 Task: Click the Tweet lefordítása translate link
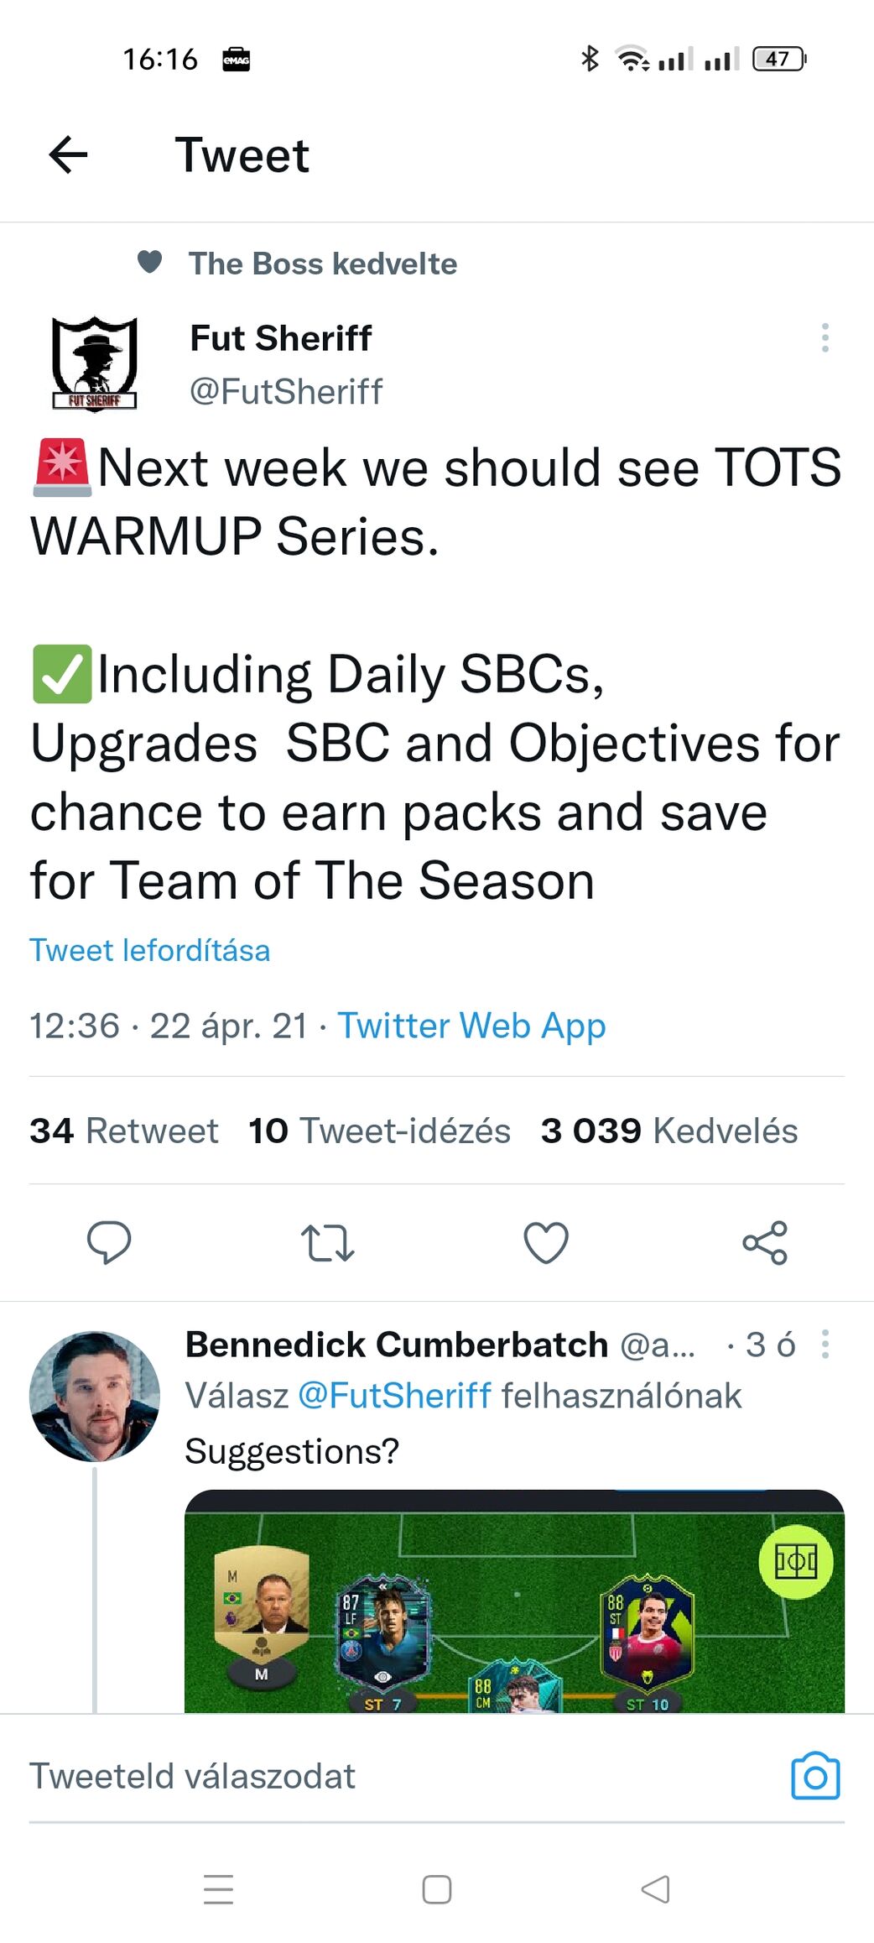point(150,950)
